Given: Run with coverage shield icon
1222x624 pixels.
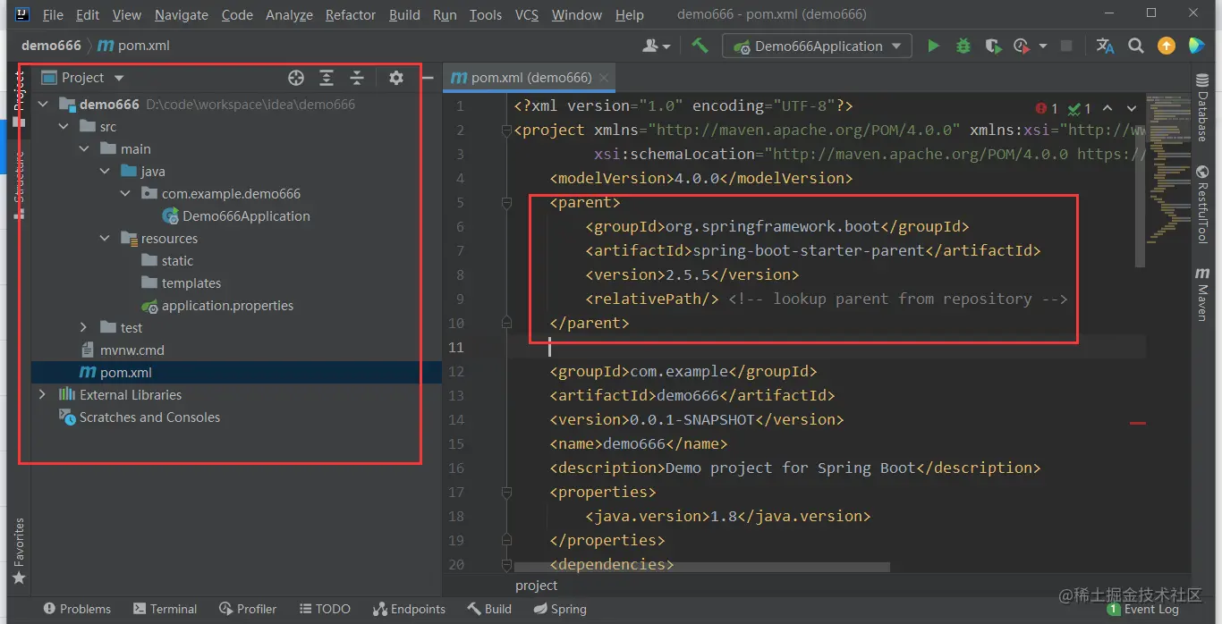Looking at the screenshot, I should coord(991,46).
